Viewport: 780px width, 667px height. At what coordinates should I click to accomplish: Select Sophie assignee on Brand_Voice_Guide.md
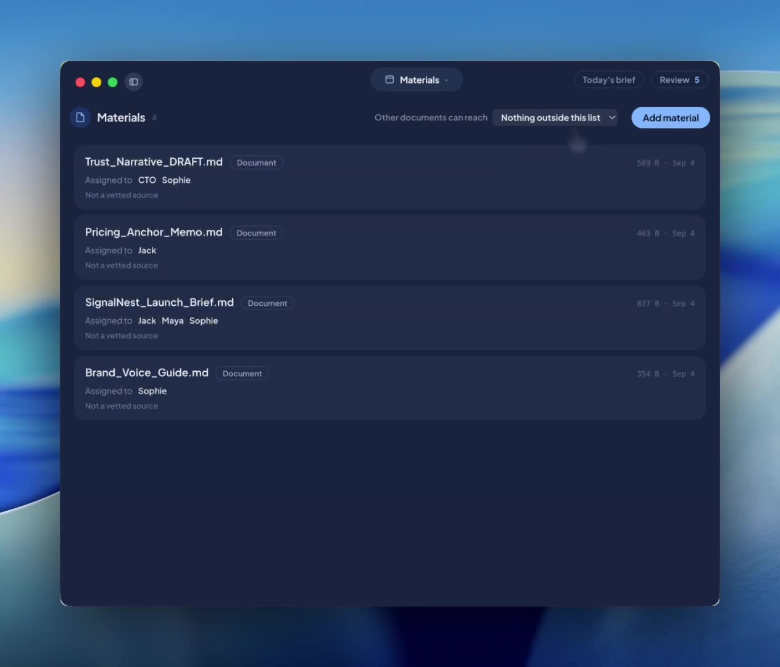point(152,392)
